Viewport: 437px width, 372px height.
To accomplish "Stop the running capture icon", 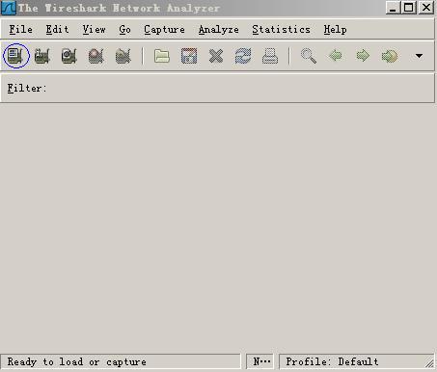I will (x=96, y=56).
